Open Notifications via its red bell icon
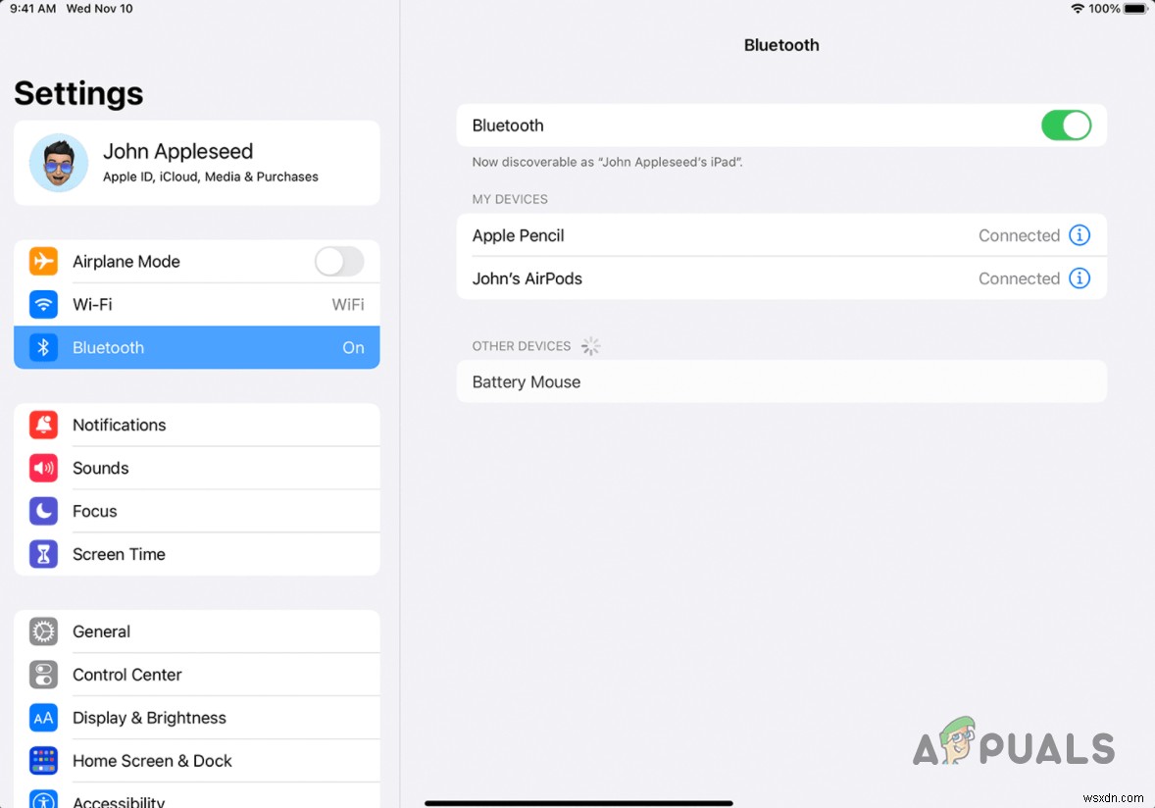The width and height of the screenshot is (1155, 808). [43, 425]
